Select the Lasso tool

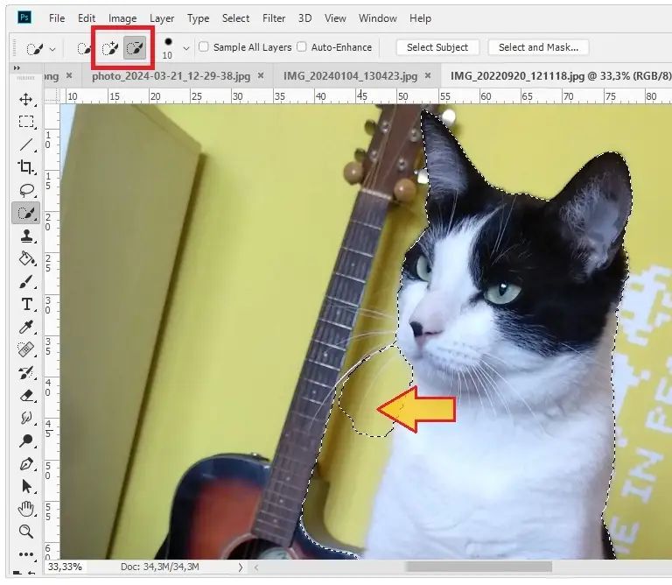coord(26,190)
